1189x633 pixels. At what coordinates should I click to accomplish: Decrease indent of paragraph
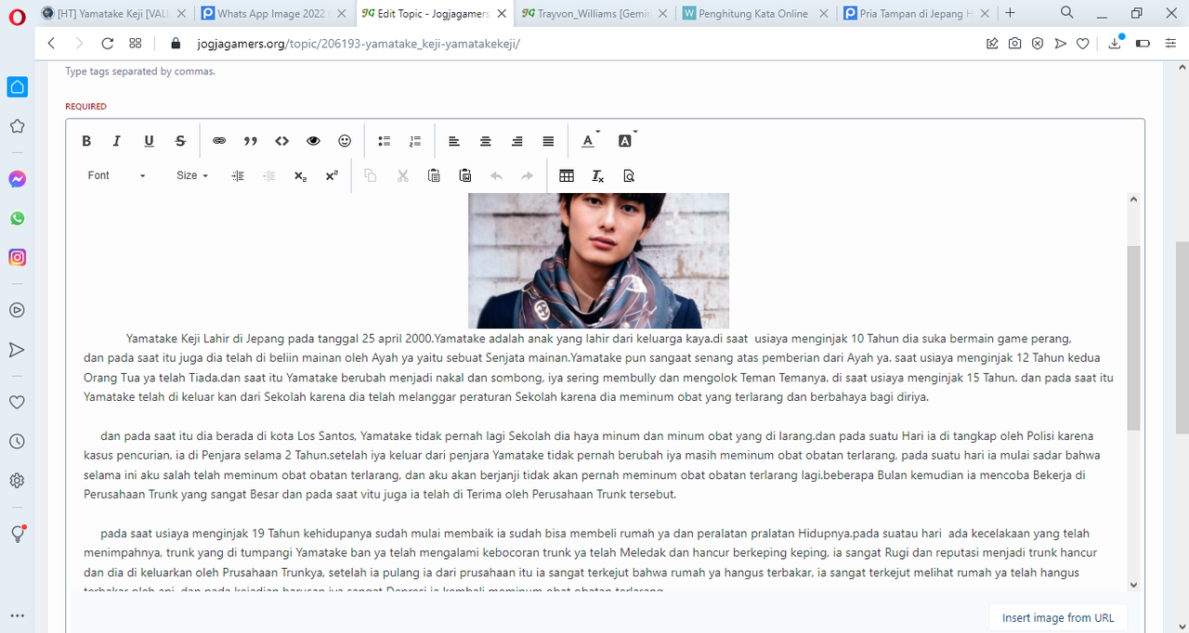click(x=269, y=175)
